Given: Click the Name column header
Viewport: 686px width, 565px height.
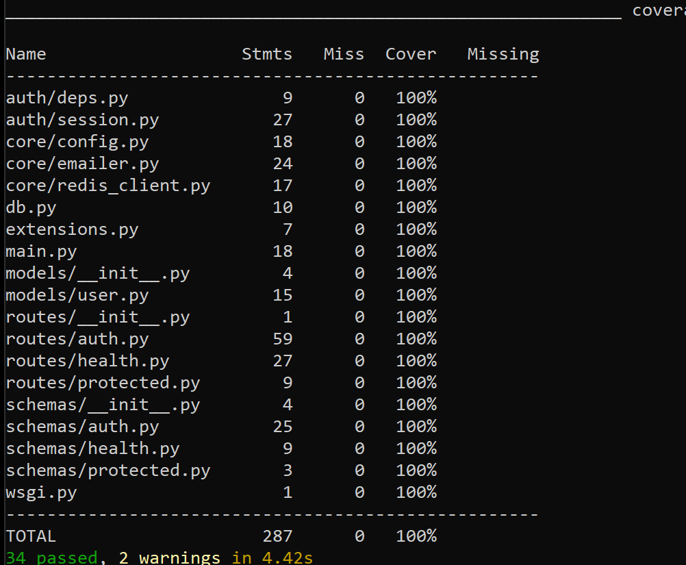Looking at the screenshot, I should coord(25,53).
